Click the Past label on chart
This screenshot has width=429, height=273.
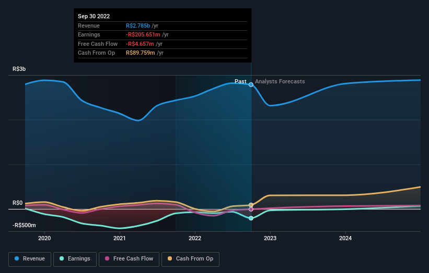(x=240, y=81)
